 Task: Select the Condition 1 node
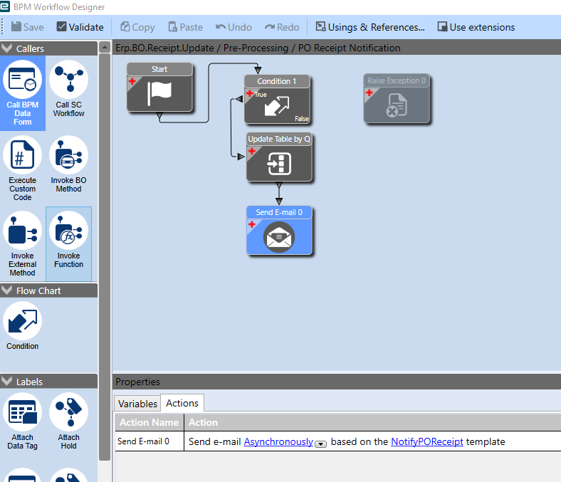tap(277, 100)
